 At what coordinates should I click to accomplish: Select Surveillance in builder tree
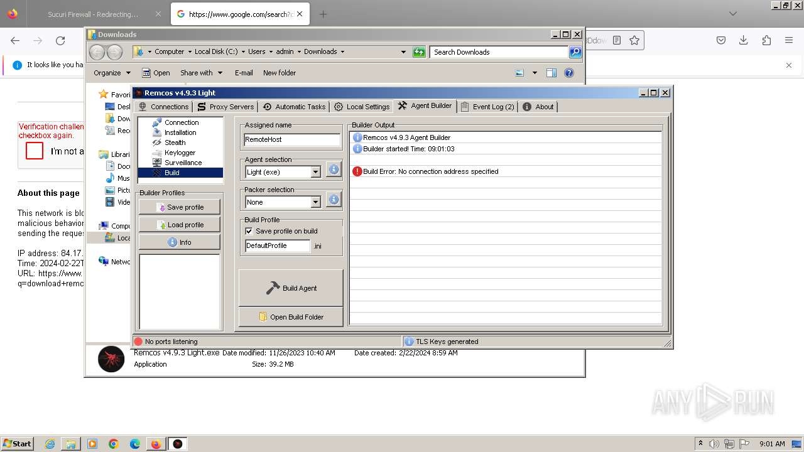[x=183, y=163]
